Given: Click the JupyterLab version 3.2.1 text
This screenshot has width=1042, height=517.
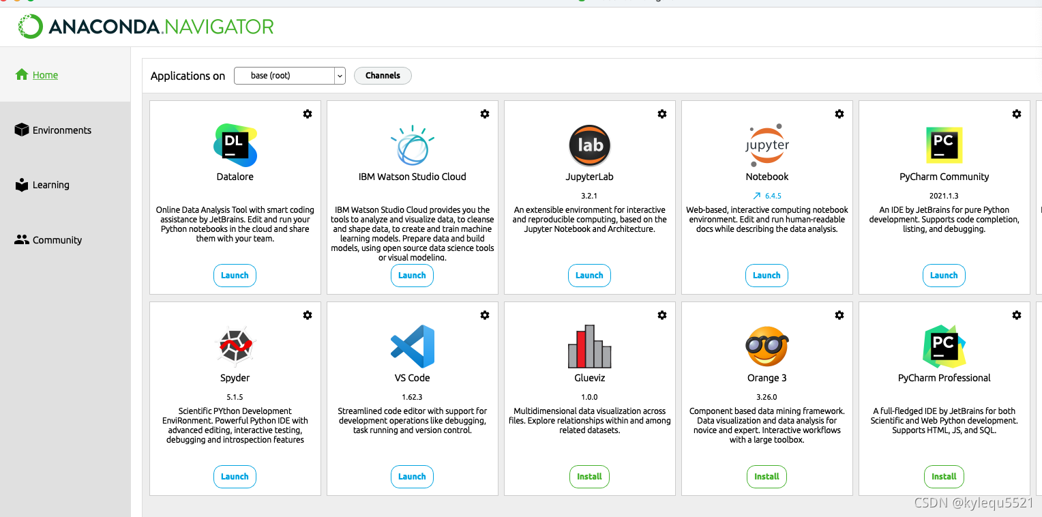Looking at the screenshot, I should tap(589, 196).
